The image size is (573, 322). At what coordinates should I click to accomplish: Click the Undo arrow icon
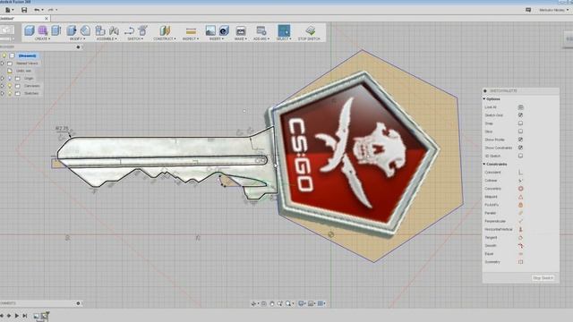tap(37, 10)
